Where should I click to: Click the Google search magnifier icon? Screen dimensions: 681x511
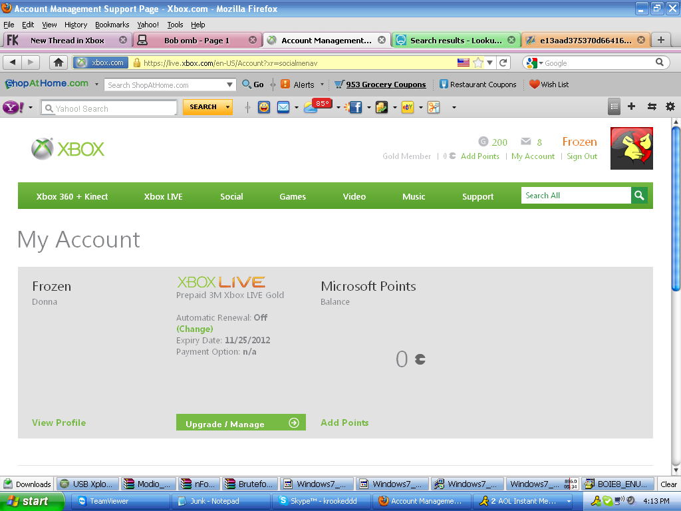pos(659,63)
